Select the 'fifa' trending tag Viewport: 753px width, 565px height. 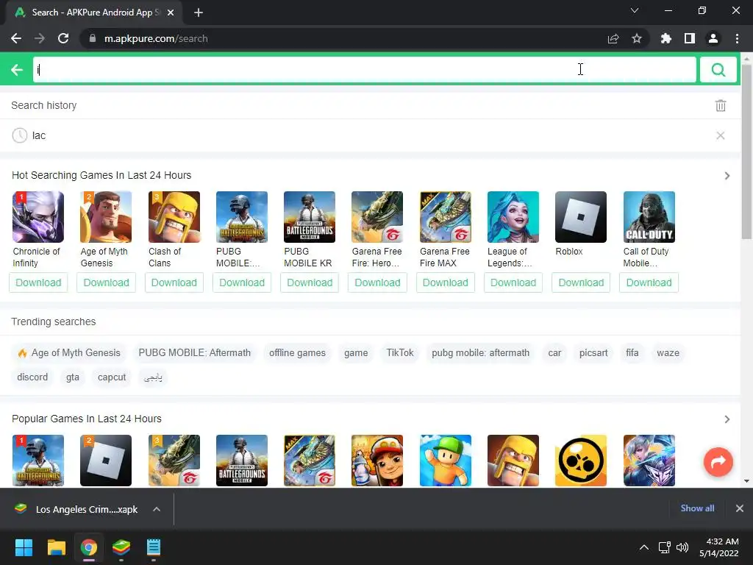tap(632, 353)
